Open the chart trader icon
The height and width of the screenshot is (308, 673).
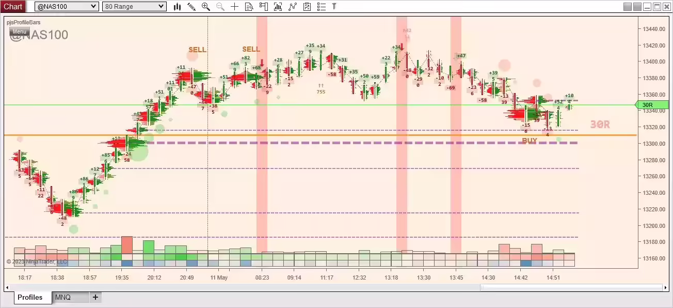[264, 6]
